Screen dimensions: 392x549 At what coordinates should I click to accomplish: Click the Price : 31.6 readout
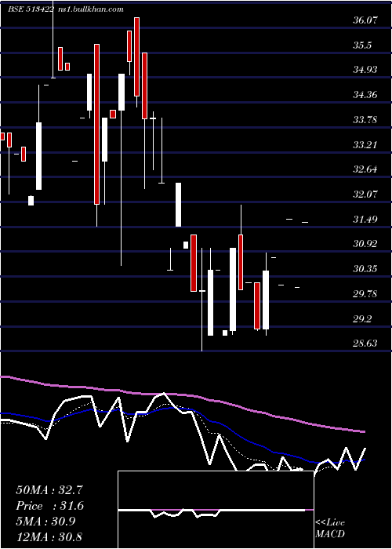(49, 506)
